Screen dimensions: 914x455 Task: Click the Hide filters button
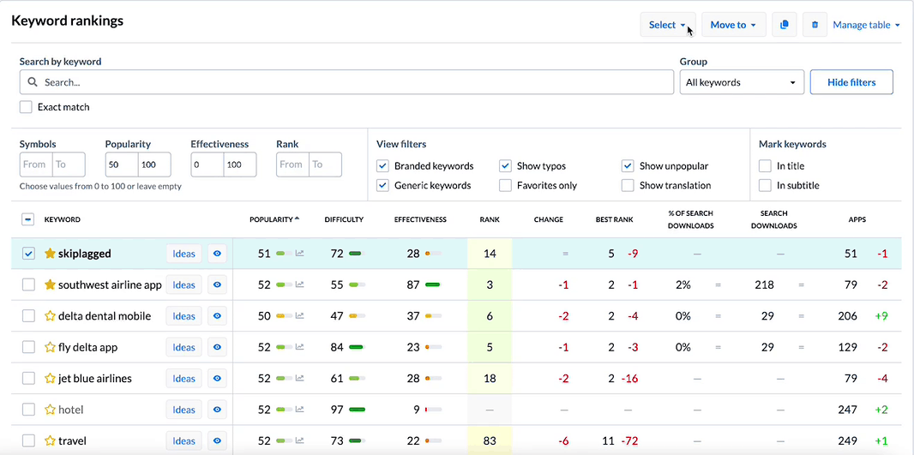tap(851, 82)
